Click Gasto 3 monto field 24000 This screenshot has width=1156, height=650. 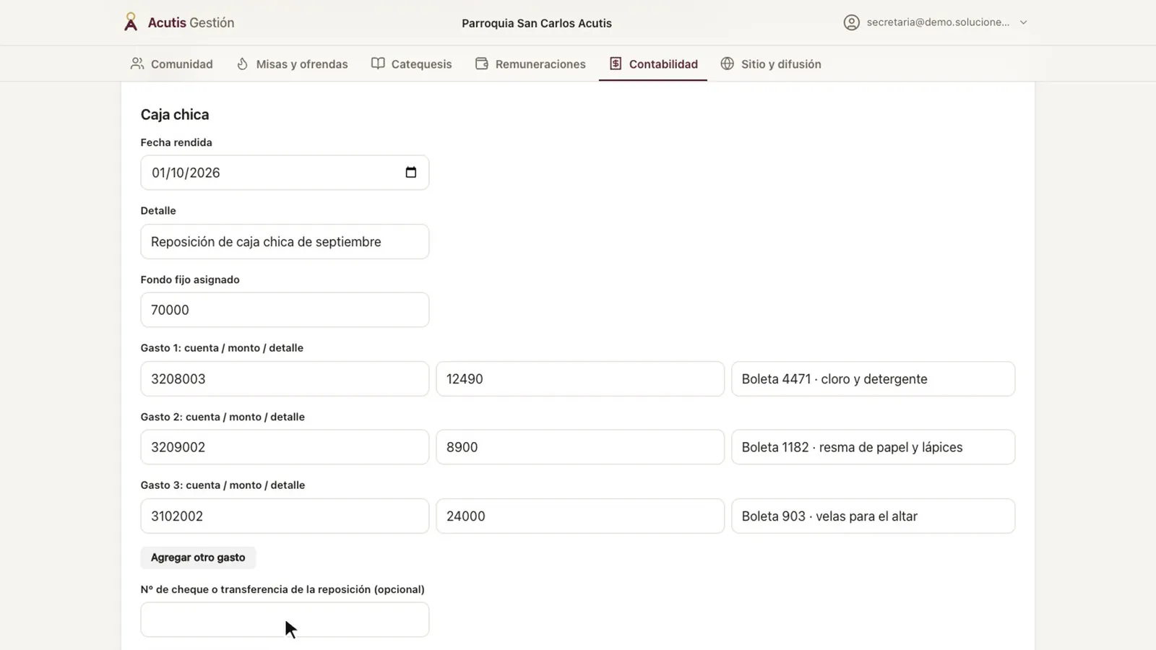coord(580,516)
